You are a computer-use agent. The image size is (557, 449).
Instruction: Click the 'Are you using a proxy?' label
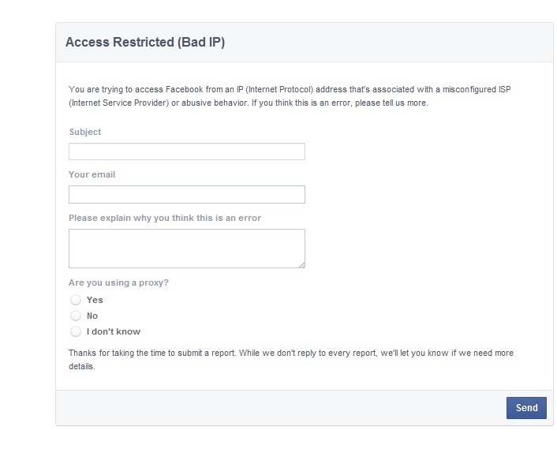118,282
